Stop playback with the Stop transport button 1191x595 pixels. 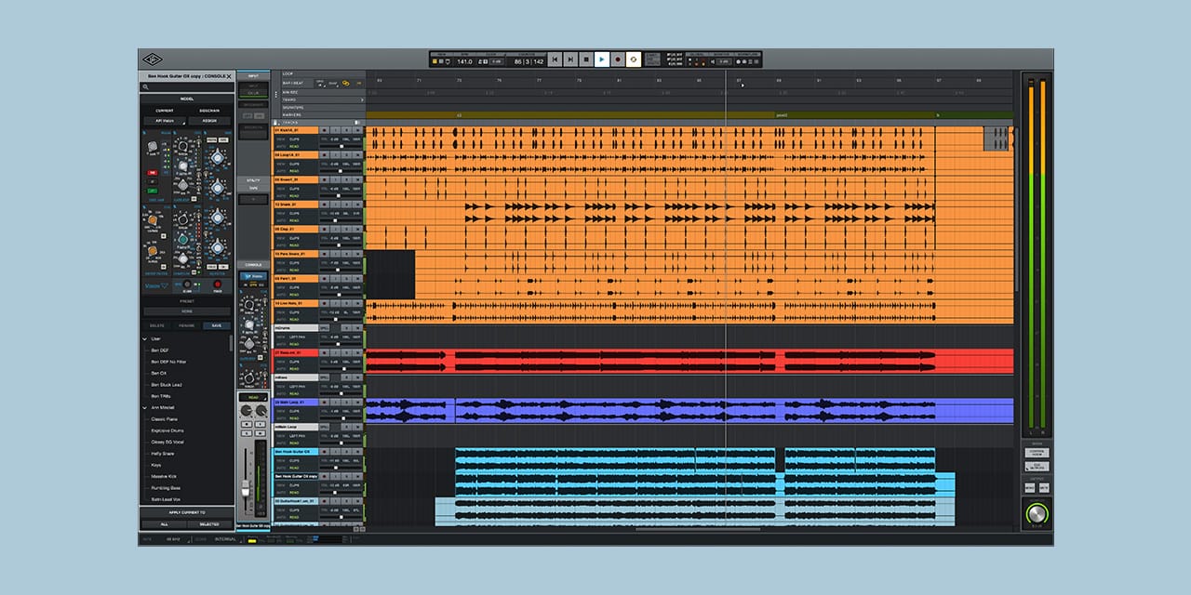[x=586, y=59]
